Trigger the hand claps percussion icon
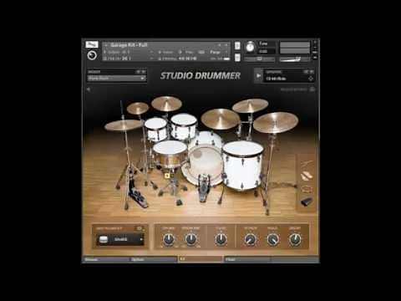Viewport: 401px width, 301px height. [307, 176]
